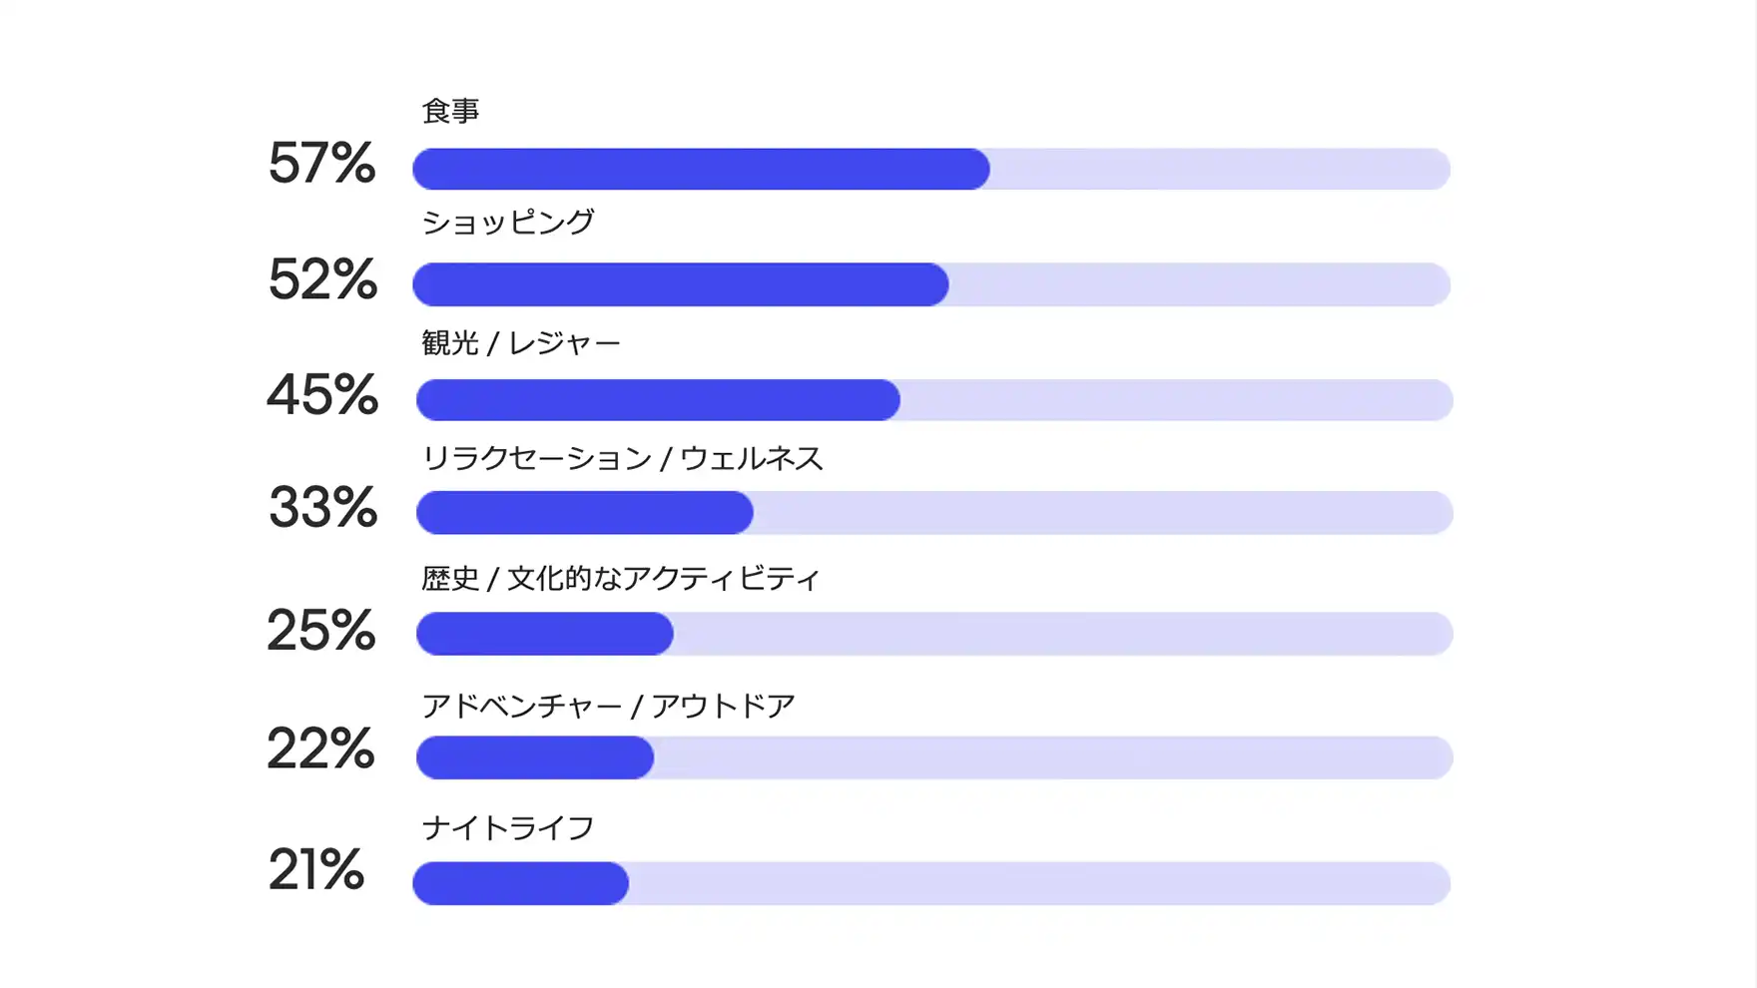
Task: Select the アドベンチャー / アウトドア label
Action: pyautogui.click(x=608, y=707)
